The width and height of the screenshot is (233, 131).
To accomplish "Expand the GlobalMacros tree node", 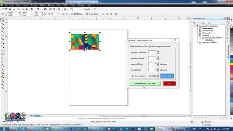I will click(197, 28).
